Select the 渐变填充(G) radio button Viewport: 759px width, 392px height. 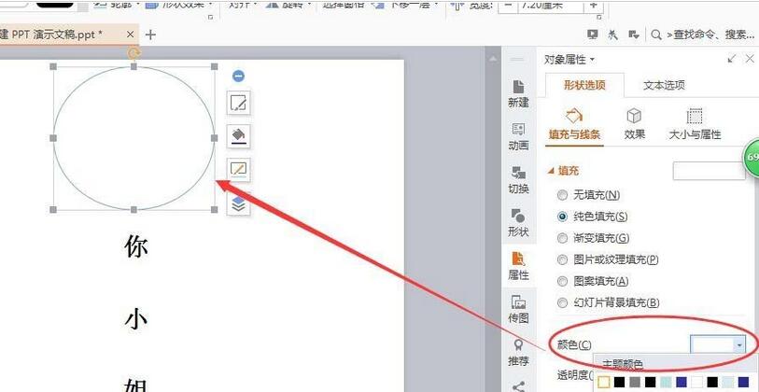click(562, 238)
